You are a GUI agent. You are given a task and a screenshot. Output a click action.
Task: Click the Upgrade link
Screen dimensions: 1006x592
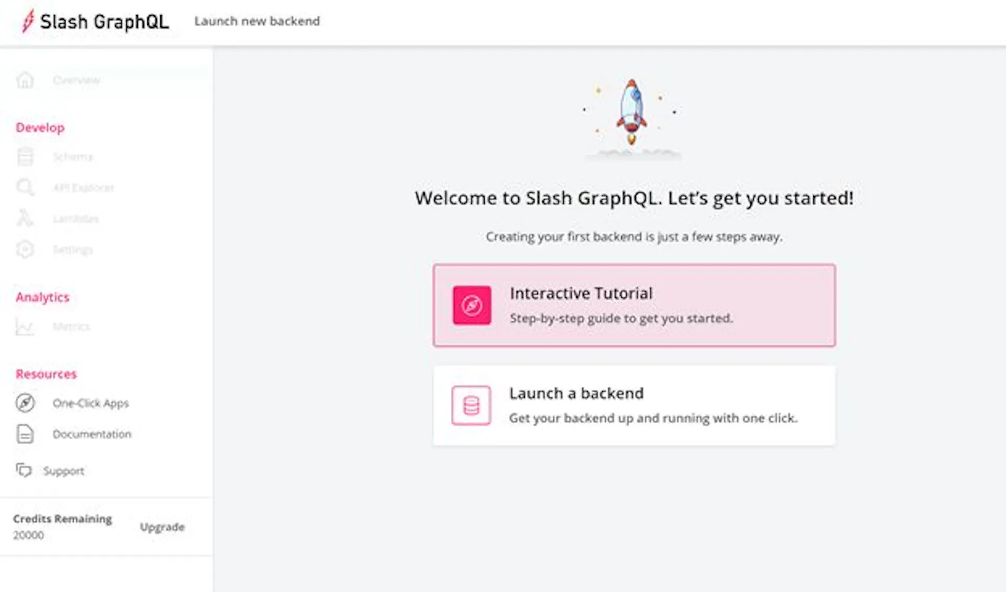pyautogui.click(x=162, y=527)
